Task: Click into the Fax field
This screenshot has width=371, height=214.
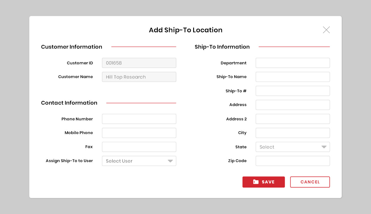Action: pyautogui.click(x=139, y=147)
